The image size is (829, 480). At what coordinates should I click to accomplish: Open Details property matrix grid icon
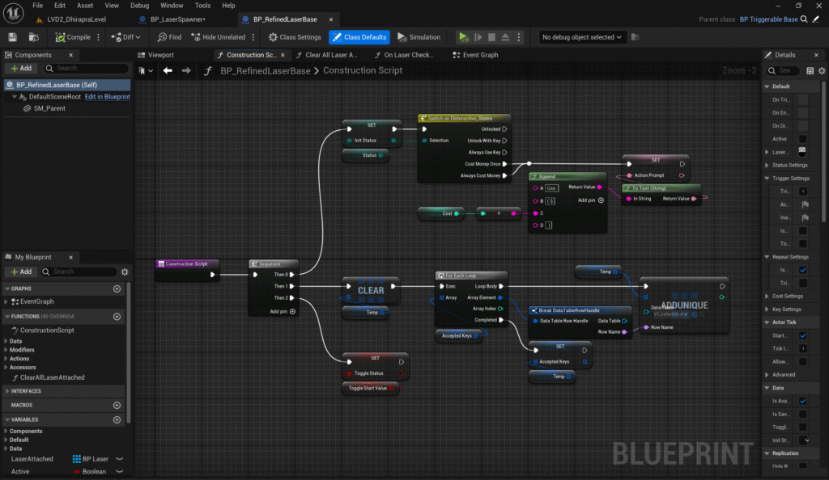pos(810,70)
